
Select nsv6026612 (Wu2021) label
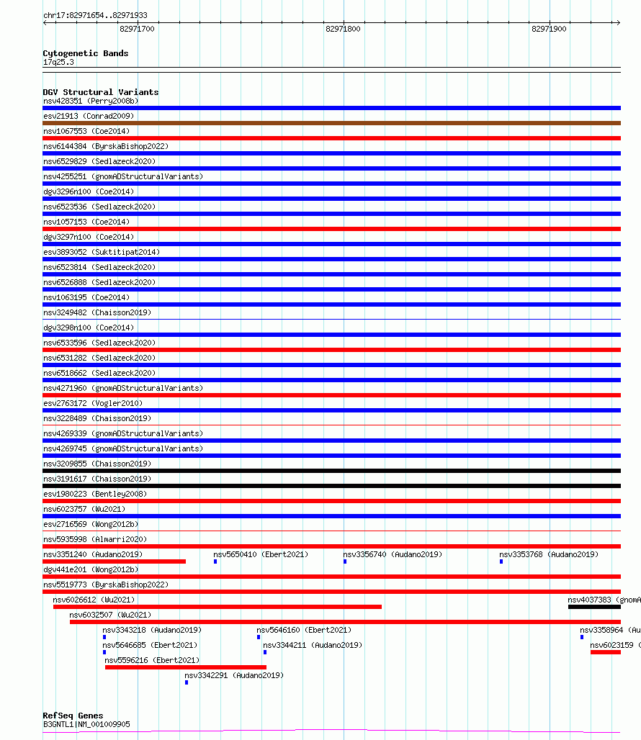[94, 600]
